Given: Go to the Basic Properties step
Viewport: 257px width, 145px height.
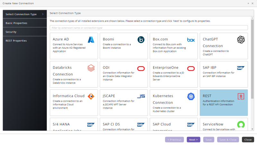Looking at the screenshot, I should (25, 23).
